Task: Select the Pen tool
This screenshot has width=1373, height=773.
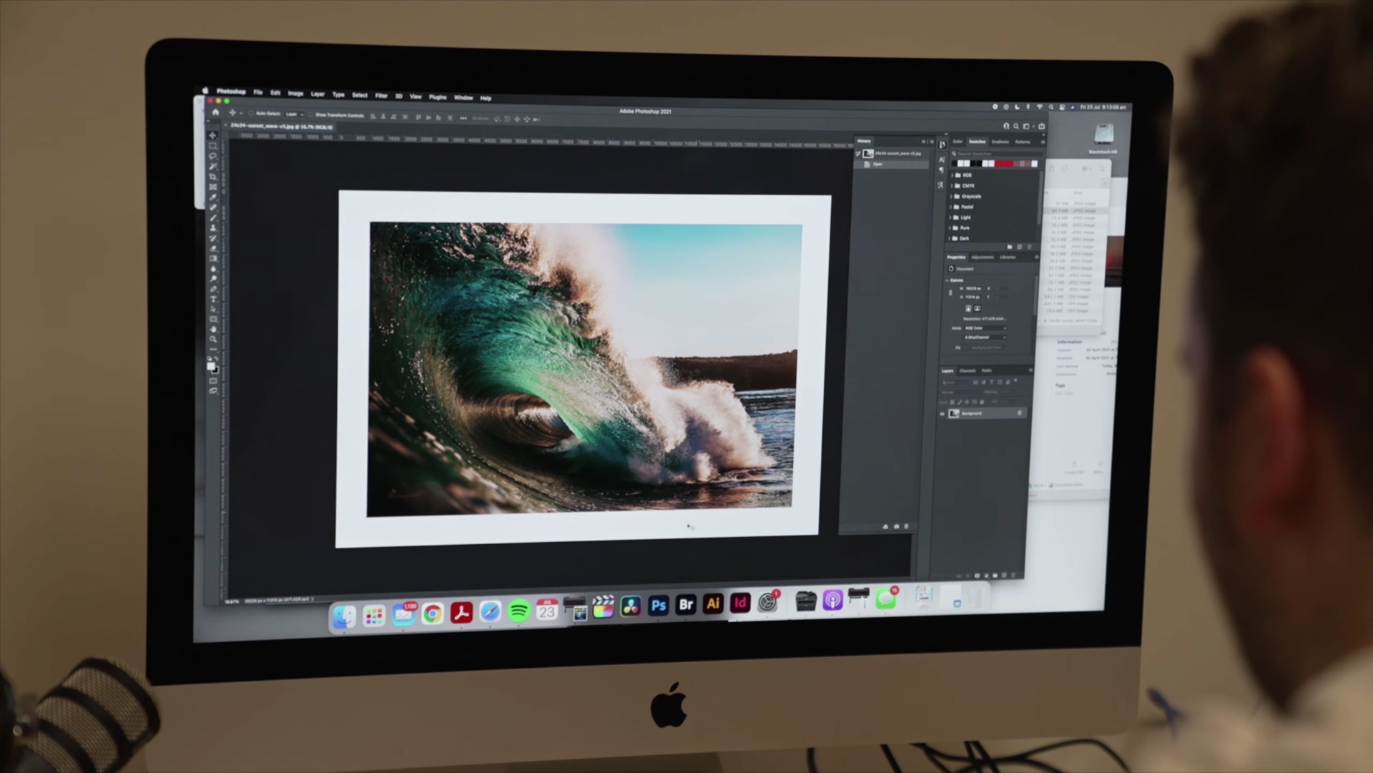Action: click(x=212, y=289)
